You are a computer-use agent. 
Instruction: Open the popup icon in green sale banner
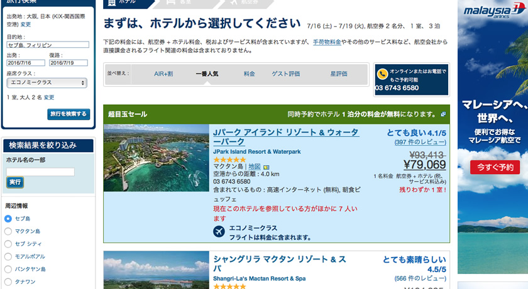pos(444,114)
